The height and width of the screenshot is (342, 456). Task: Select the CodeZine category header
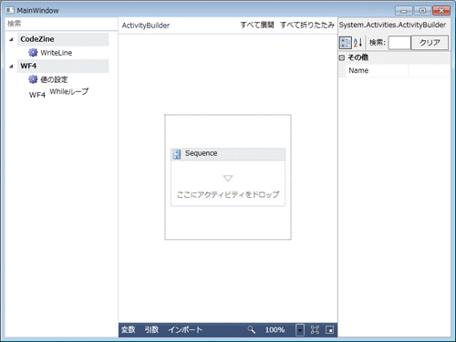pyautogui.click(x=63, y=39)
